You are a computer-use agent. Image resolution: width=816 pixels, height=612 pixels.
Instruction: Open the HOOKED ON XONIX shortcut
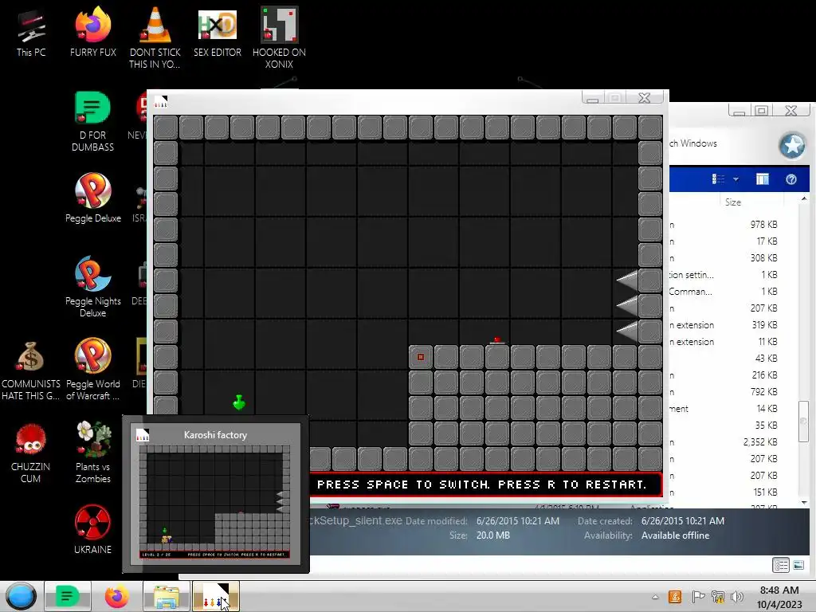279,37
